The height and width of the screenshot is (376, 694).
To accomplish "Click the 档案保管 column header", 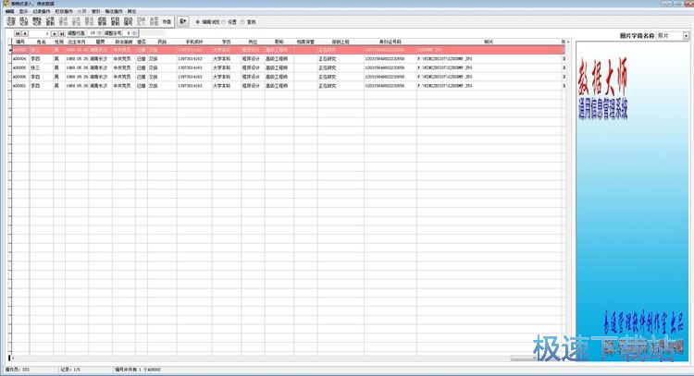I will coord(305,42).
